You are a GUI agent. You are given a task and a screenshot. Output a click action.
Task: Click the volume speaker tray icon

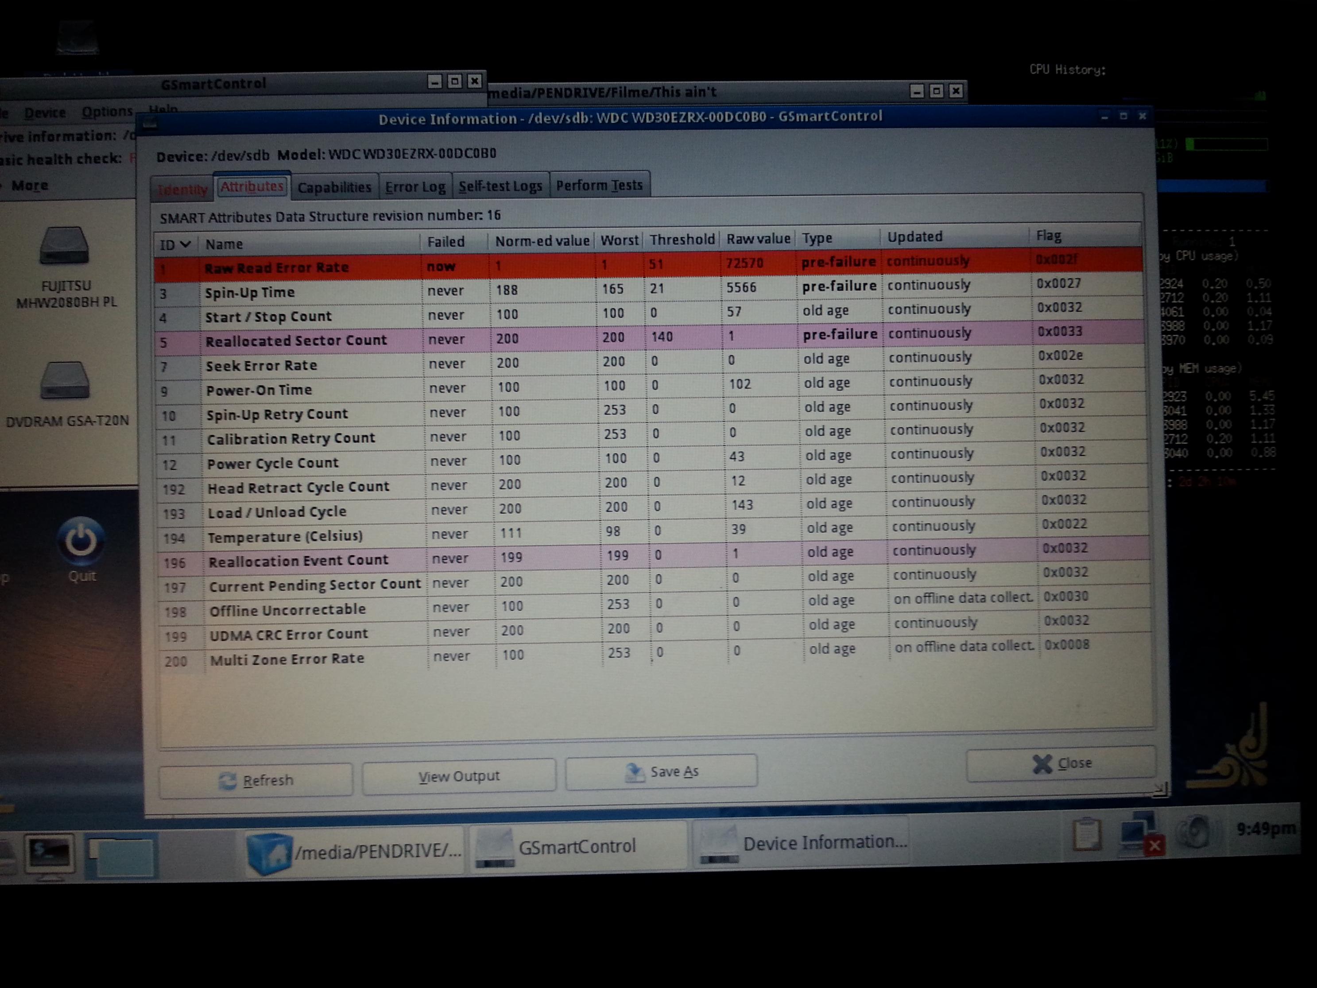click(1194, 832)
